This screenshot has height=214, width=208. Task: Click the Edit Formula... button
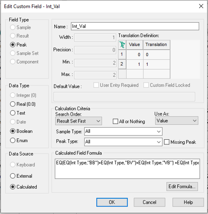pos(182,187)
